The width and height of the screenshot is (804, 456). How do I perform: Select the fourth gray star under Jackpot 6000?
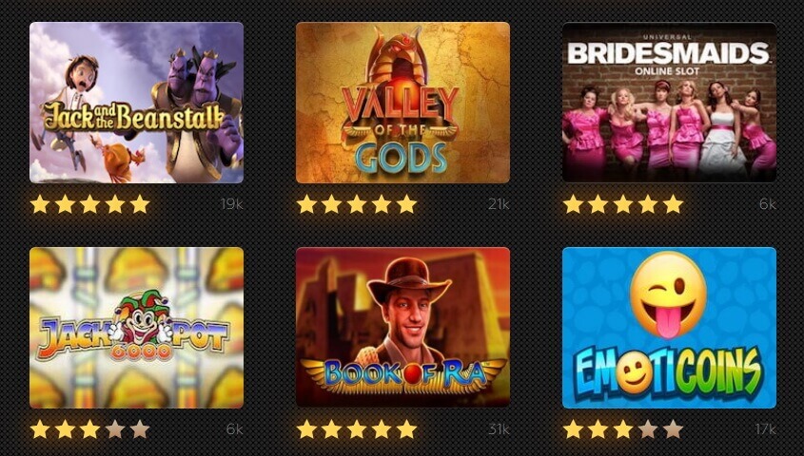tap(115, 429)
